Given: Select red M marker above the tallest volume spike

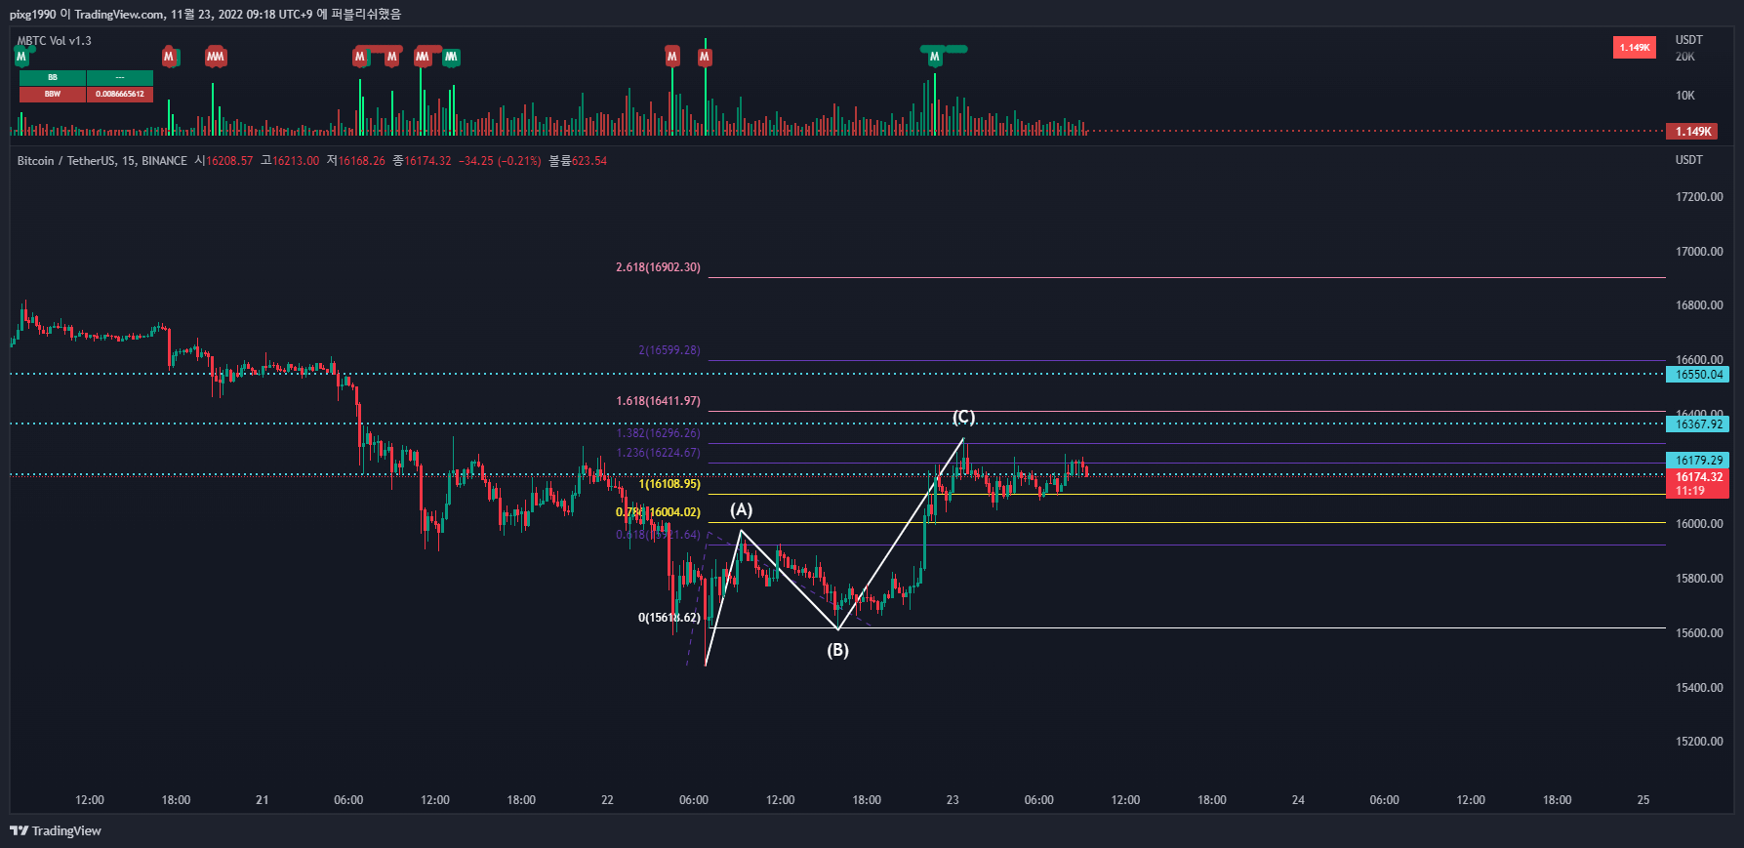Looking at the screenshot, I should click(705, 57).
